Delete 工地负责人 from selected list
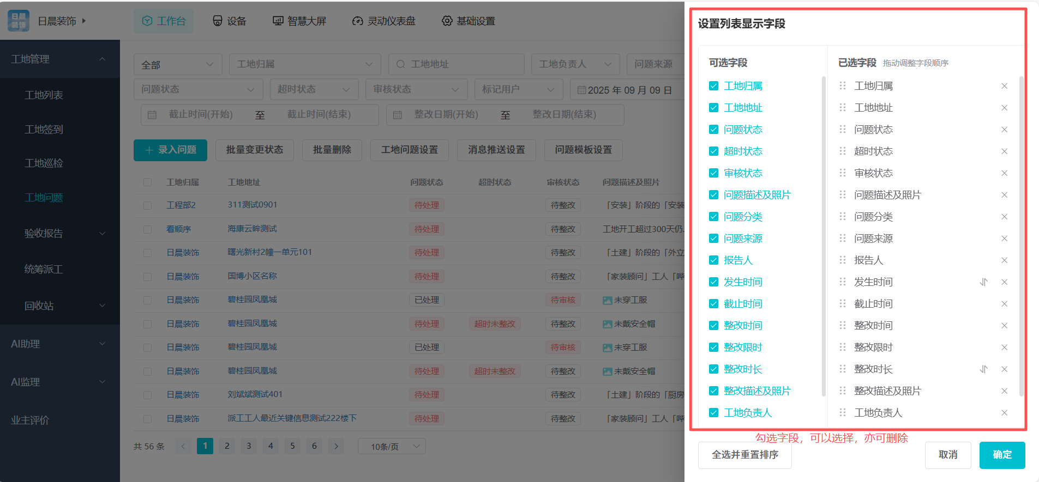1039x482 pixels. click(x=1004, y=413)
